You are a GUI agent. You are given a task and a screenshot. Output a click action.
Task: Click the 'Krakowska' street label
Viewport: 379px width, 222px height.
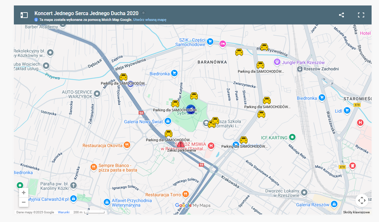tap(230, 182)
